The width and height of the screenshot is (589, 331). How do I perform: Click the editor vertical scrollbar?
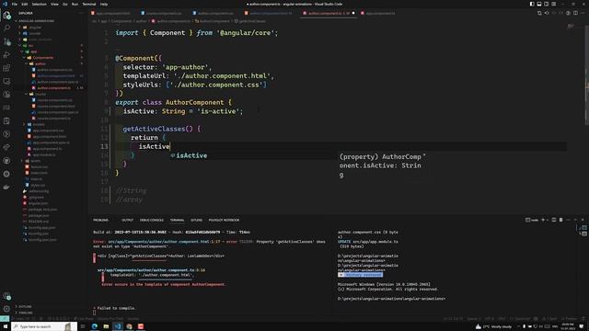point(587,75)
